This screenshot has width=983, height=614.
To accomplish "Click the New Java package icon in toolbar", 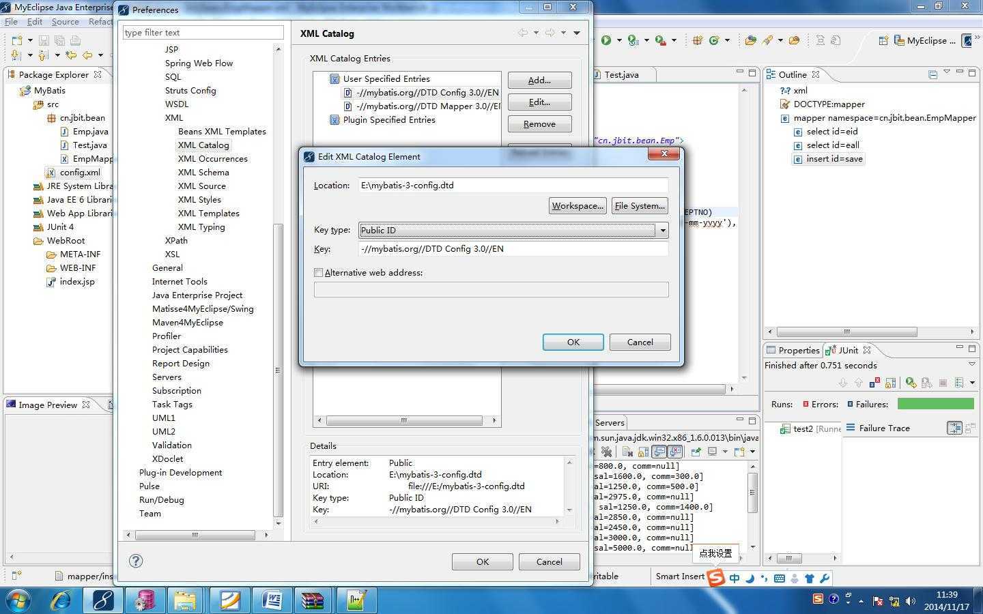I will 698,40.
